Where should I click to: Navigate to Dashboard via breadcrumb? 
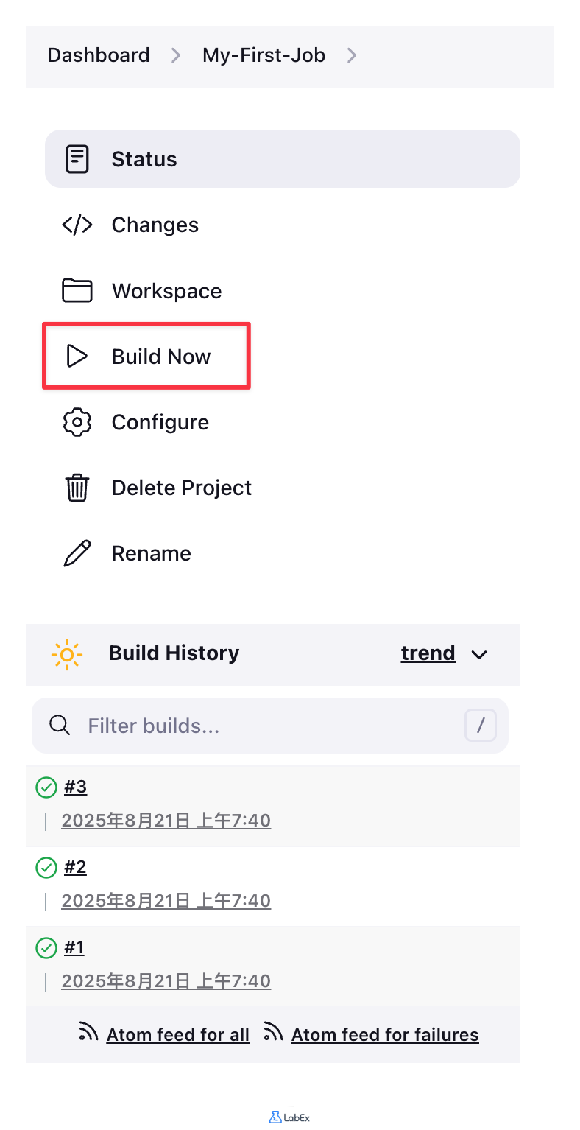pyautogui.click(x=98, y=55)
